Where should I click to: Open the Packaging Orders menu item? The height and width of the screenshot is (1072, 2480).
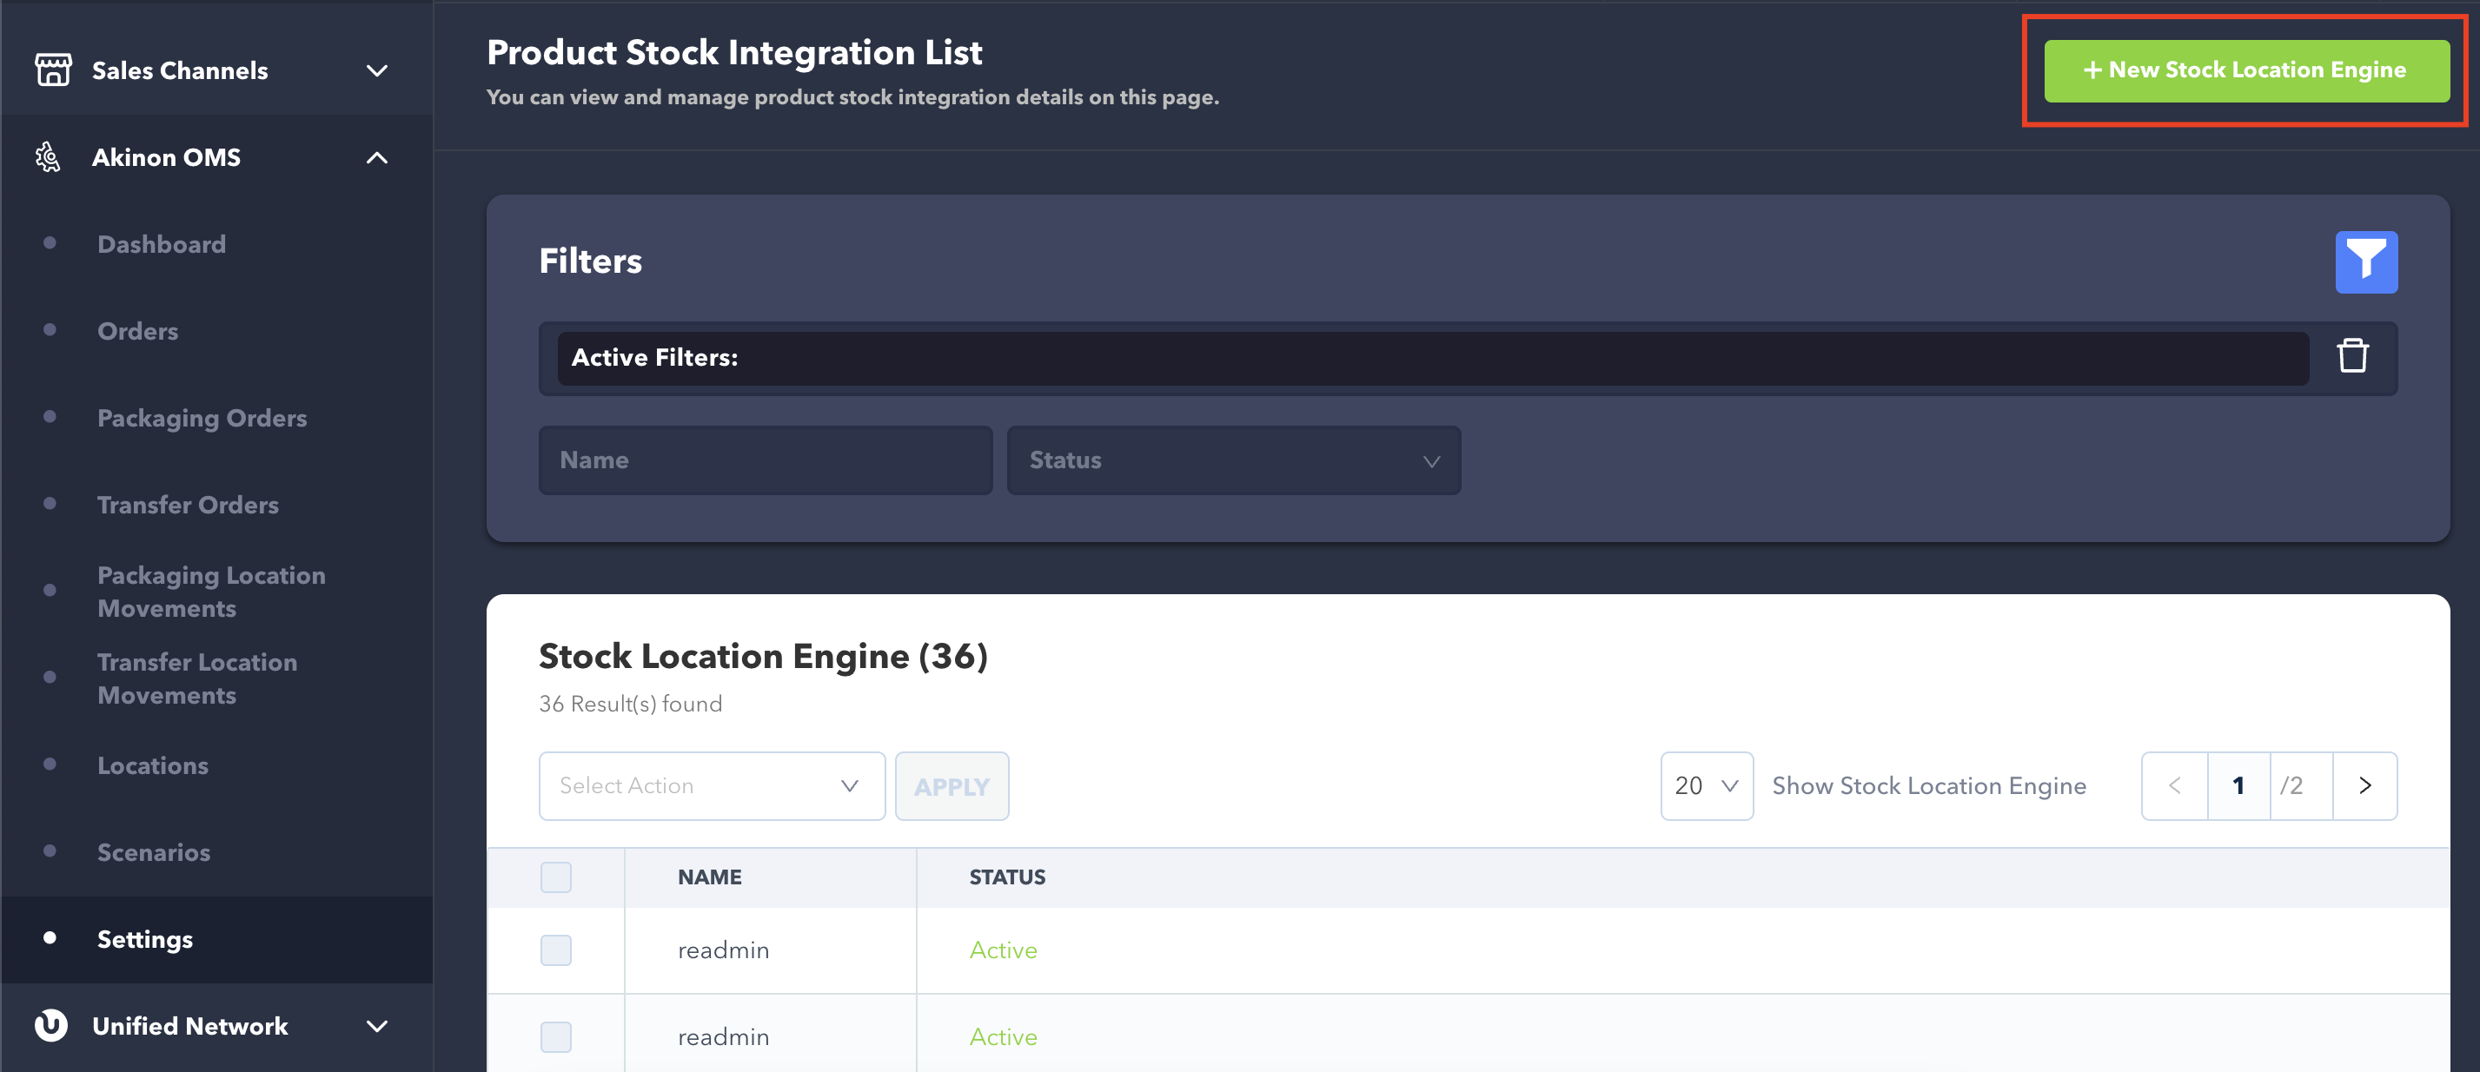tap(202, 418)
